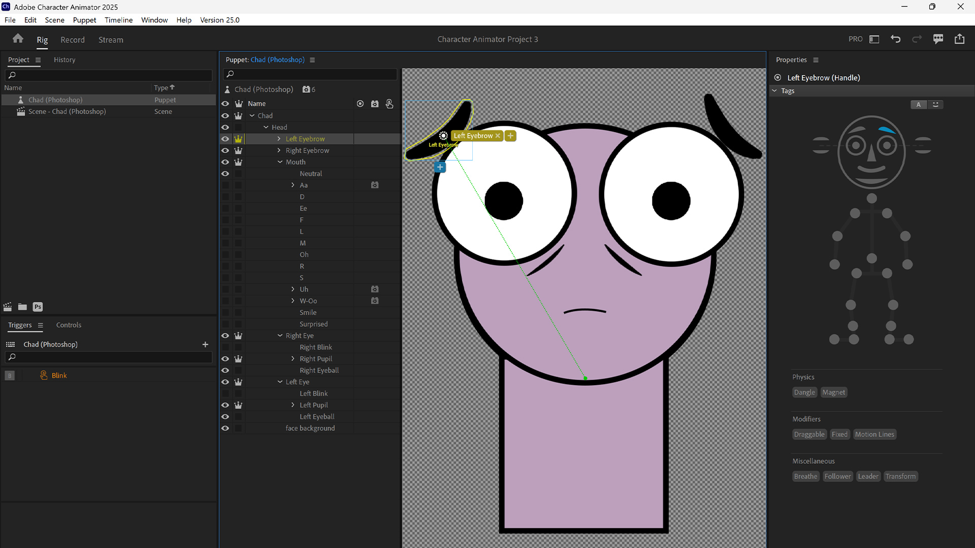
Task: Expand the Right Pupil layer
Action: point(292,359)
